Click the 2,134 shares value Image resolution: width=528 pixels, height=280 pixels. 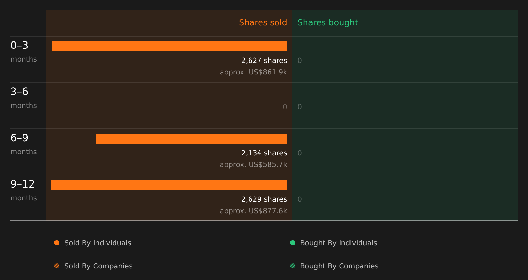(x=264, y=153)
